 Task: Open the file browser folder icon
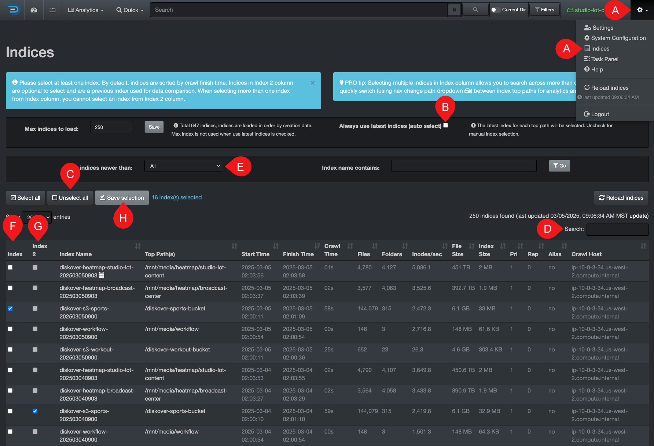(52, 10)
